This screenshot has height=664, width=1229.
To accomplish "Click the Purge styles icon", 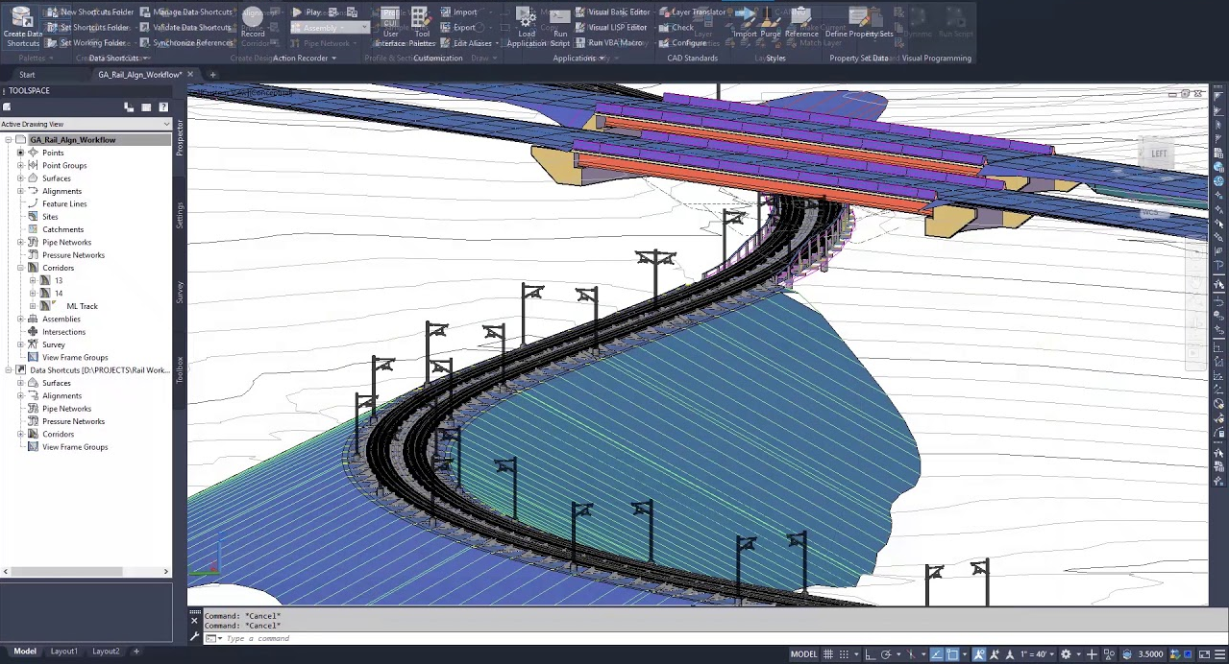I will click(x=771, y=19).
